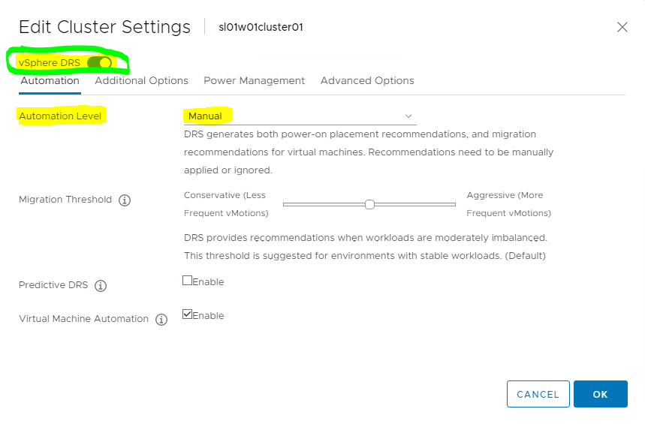
Task: Click the Migration Threshold label
Action: (65, 200)
